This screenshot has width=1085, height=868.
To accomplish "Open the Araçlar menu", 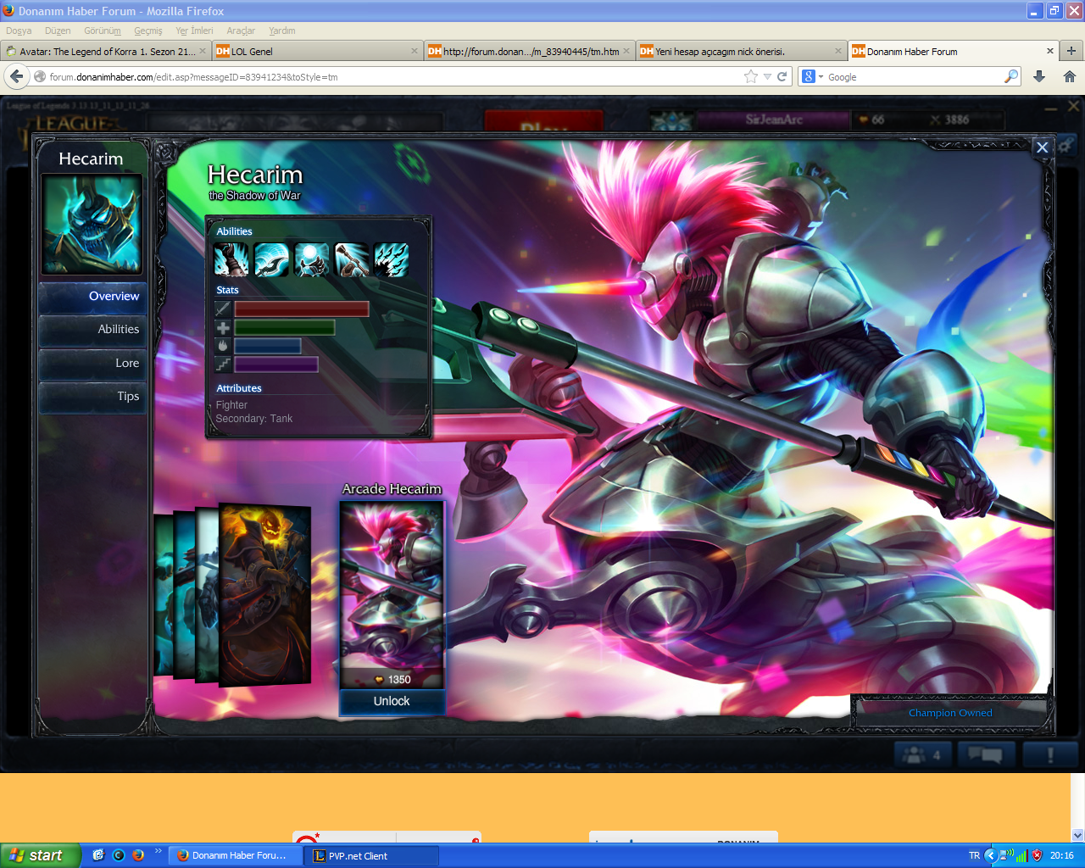I will 241,31.
